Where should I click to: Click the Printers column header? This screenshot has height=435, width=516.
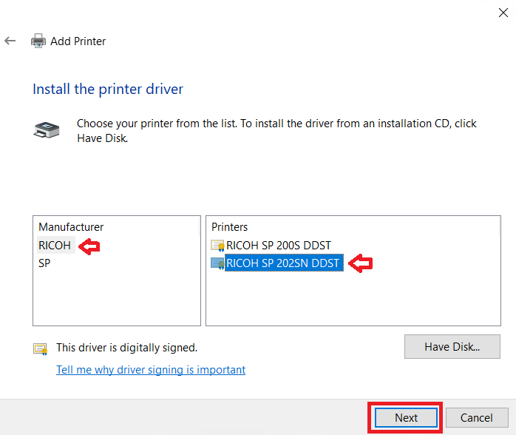click(229, 227)
